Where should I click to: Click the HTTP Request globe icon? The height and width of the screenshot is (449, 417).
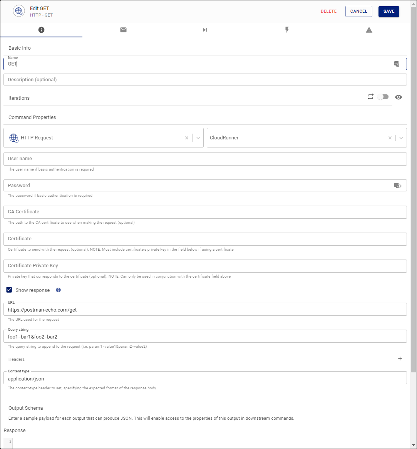(x=14, y=137)
